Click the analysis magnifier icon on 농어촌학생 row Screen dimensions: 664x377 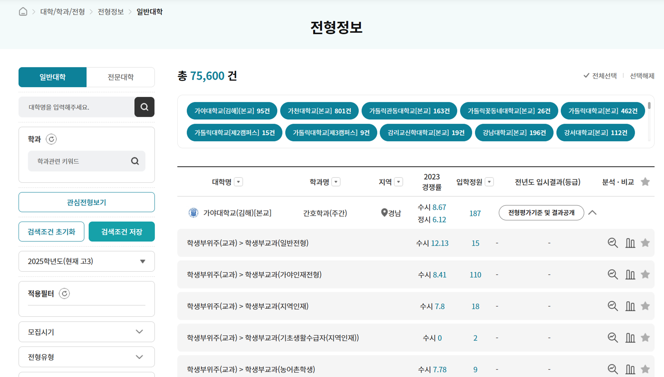(x=613, y=369)
